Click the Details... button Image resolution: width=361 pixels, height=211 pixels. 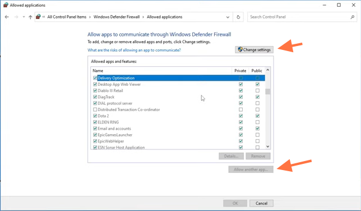[x=231, y=156]
